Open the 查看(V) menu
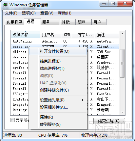Image resolution: width=135 pixels, height=141 pixels. point(47,13)
